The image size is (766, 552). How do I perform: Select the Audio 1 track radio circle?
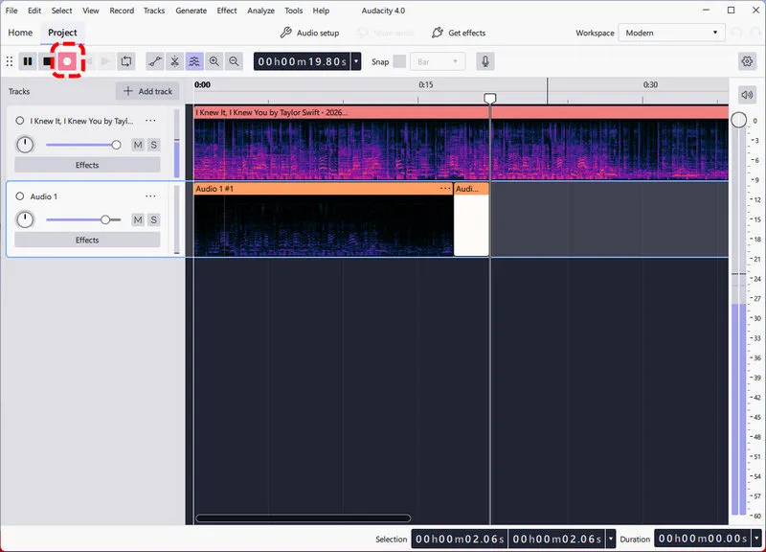click(19, 196)
